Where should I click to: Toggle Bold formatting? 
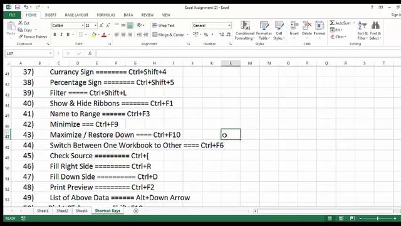click(55, 35)
